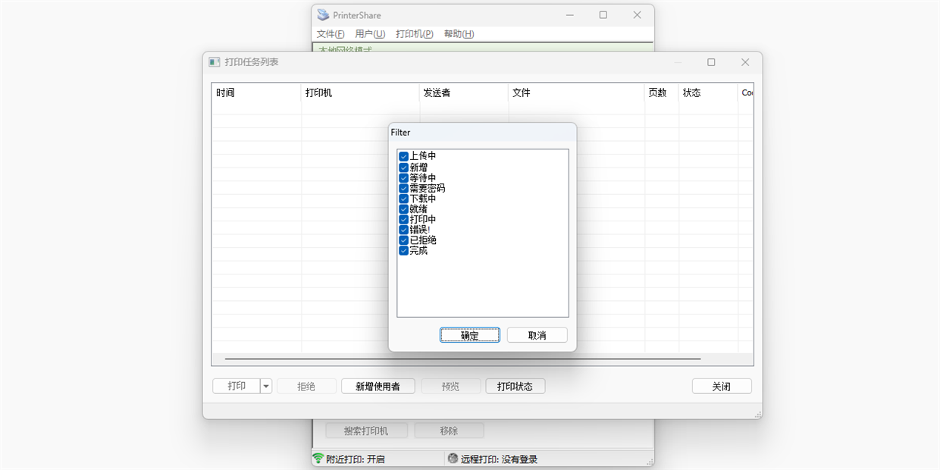Click the print job list window icon

(215, 62)
